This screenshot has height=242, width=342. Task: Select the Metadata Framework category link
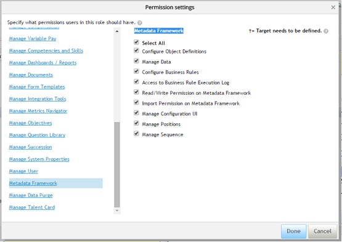(33, 184)
